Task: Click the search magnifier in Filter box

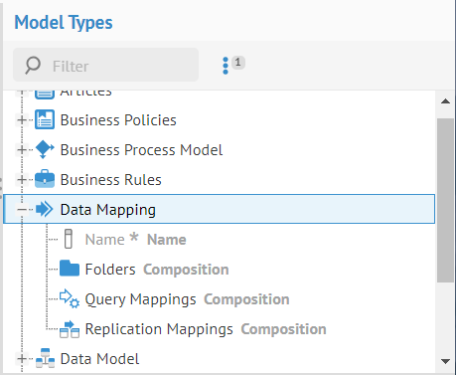Action: (x=33, y=65)
